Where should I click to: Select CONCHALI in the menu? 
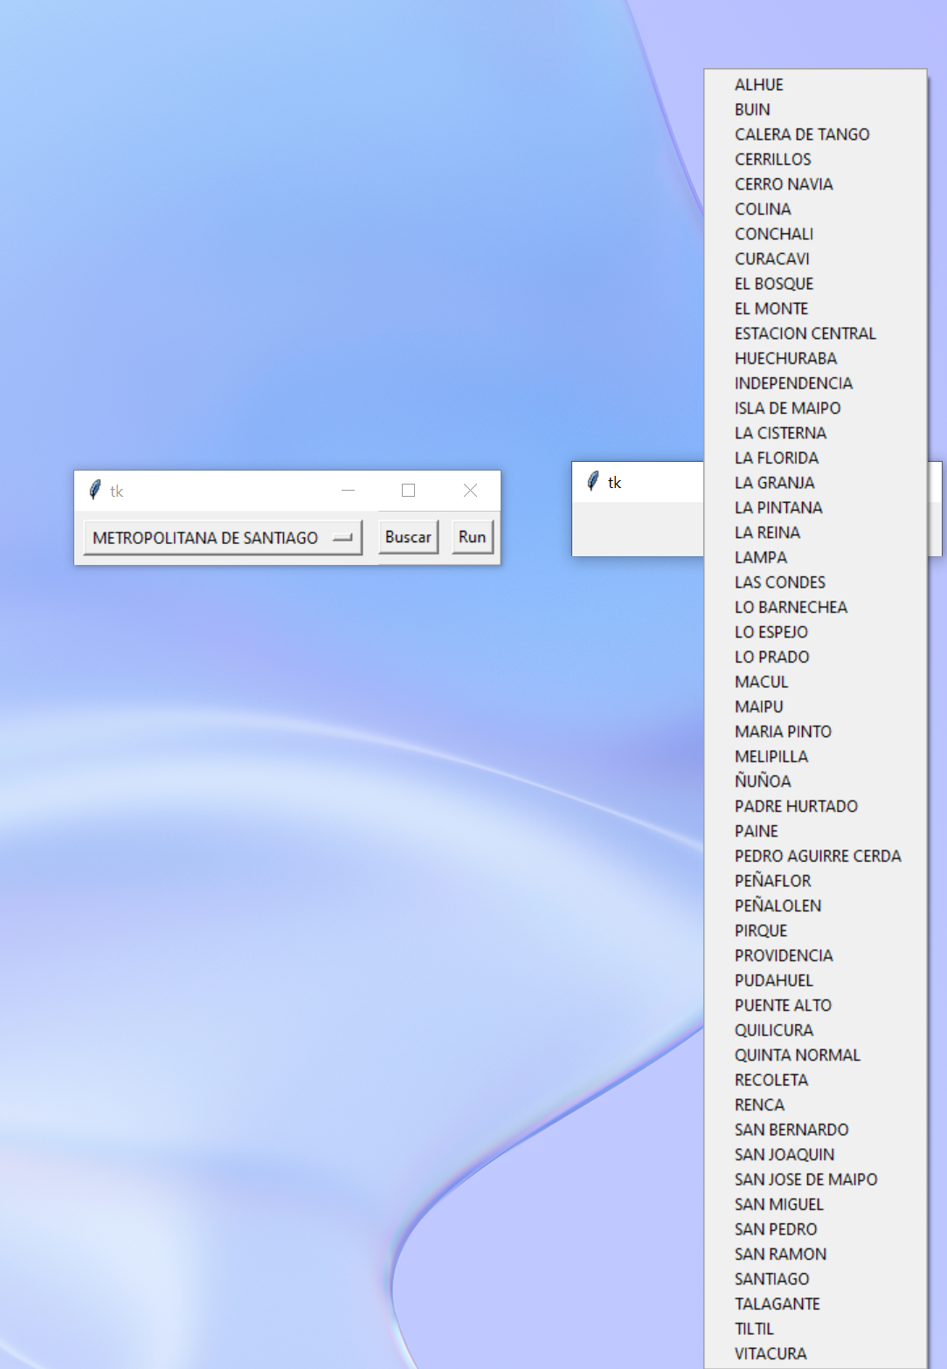[x=815, y=234]
